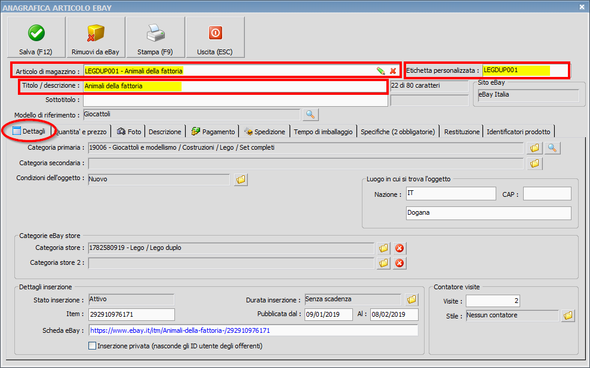Click the Categoria store Lego duplo field
The height and width of the screenshot is (368, 590).
click(x=232, y=248)
